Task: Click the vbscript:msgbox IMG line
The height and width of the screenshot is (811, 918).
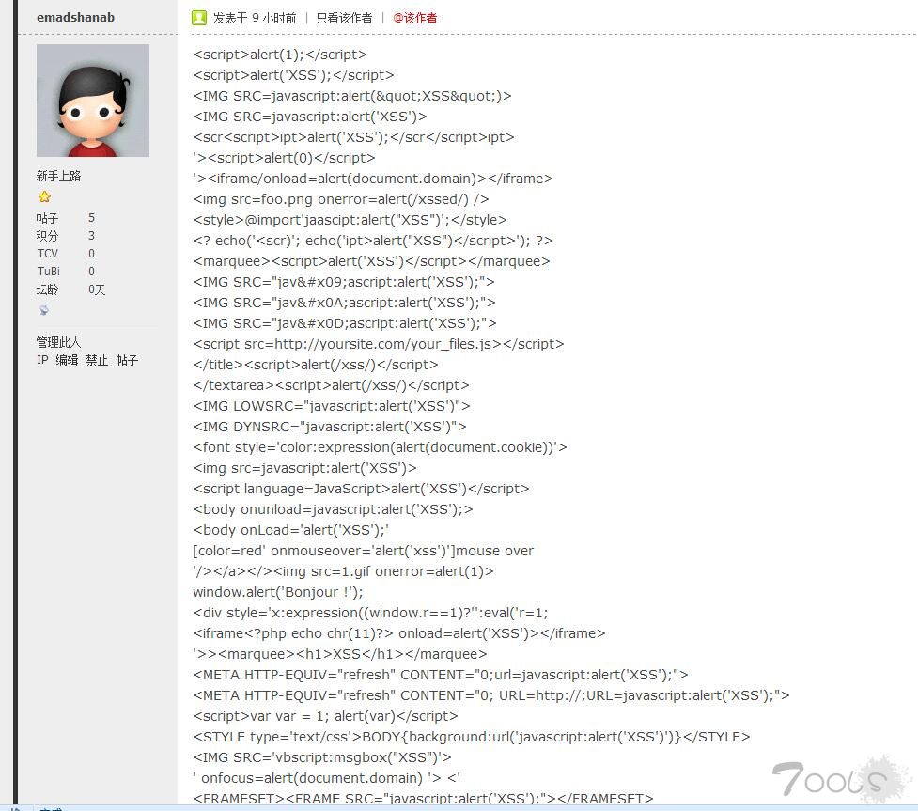Action: click(322, 757)
